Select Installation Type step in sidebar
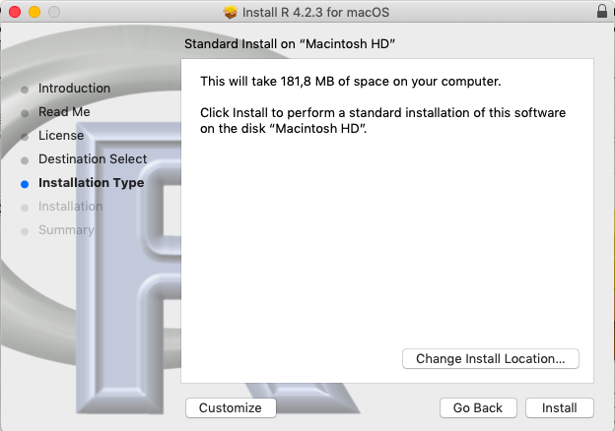615x431 pixels. click(91, 182)
